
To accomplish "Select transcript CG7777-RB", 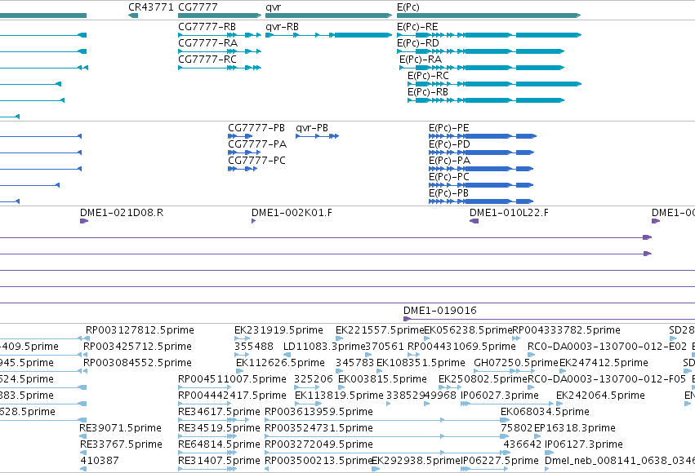I will point(220,35).
